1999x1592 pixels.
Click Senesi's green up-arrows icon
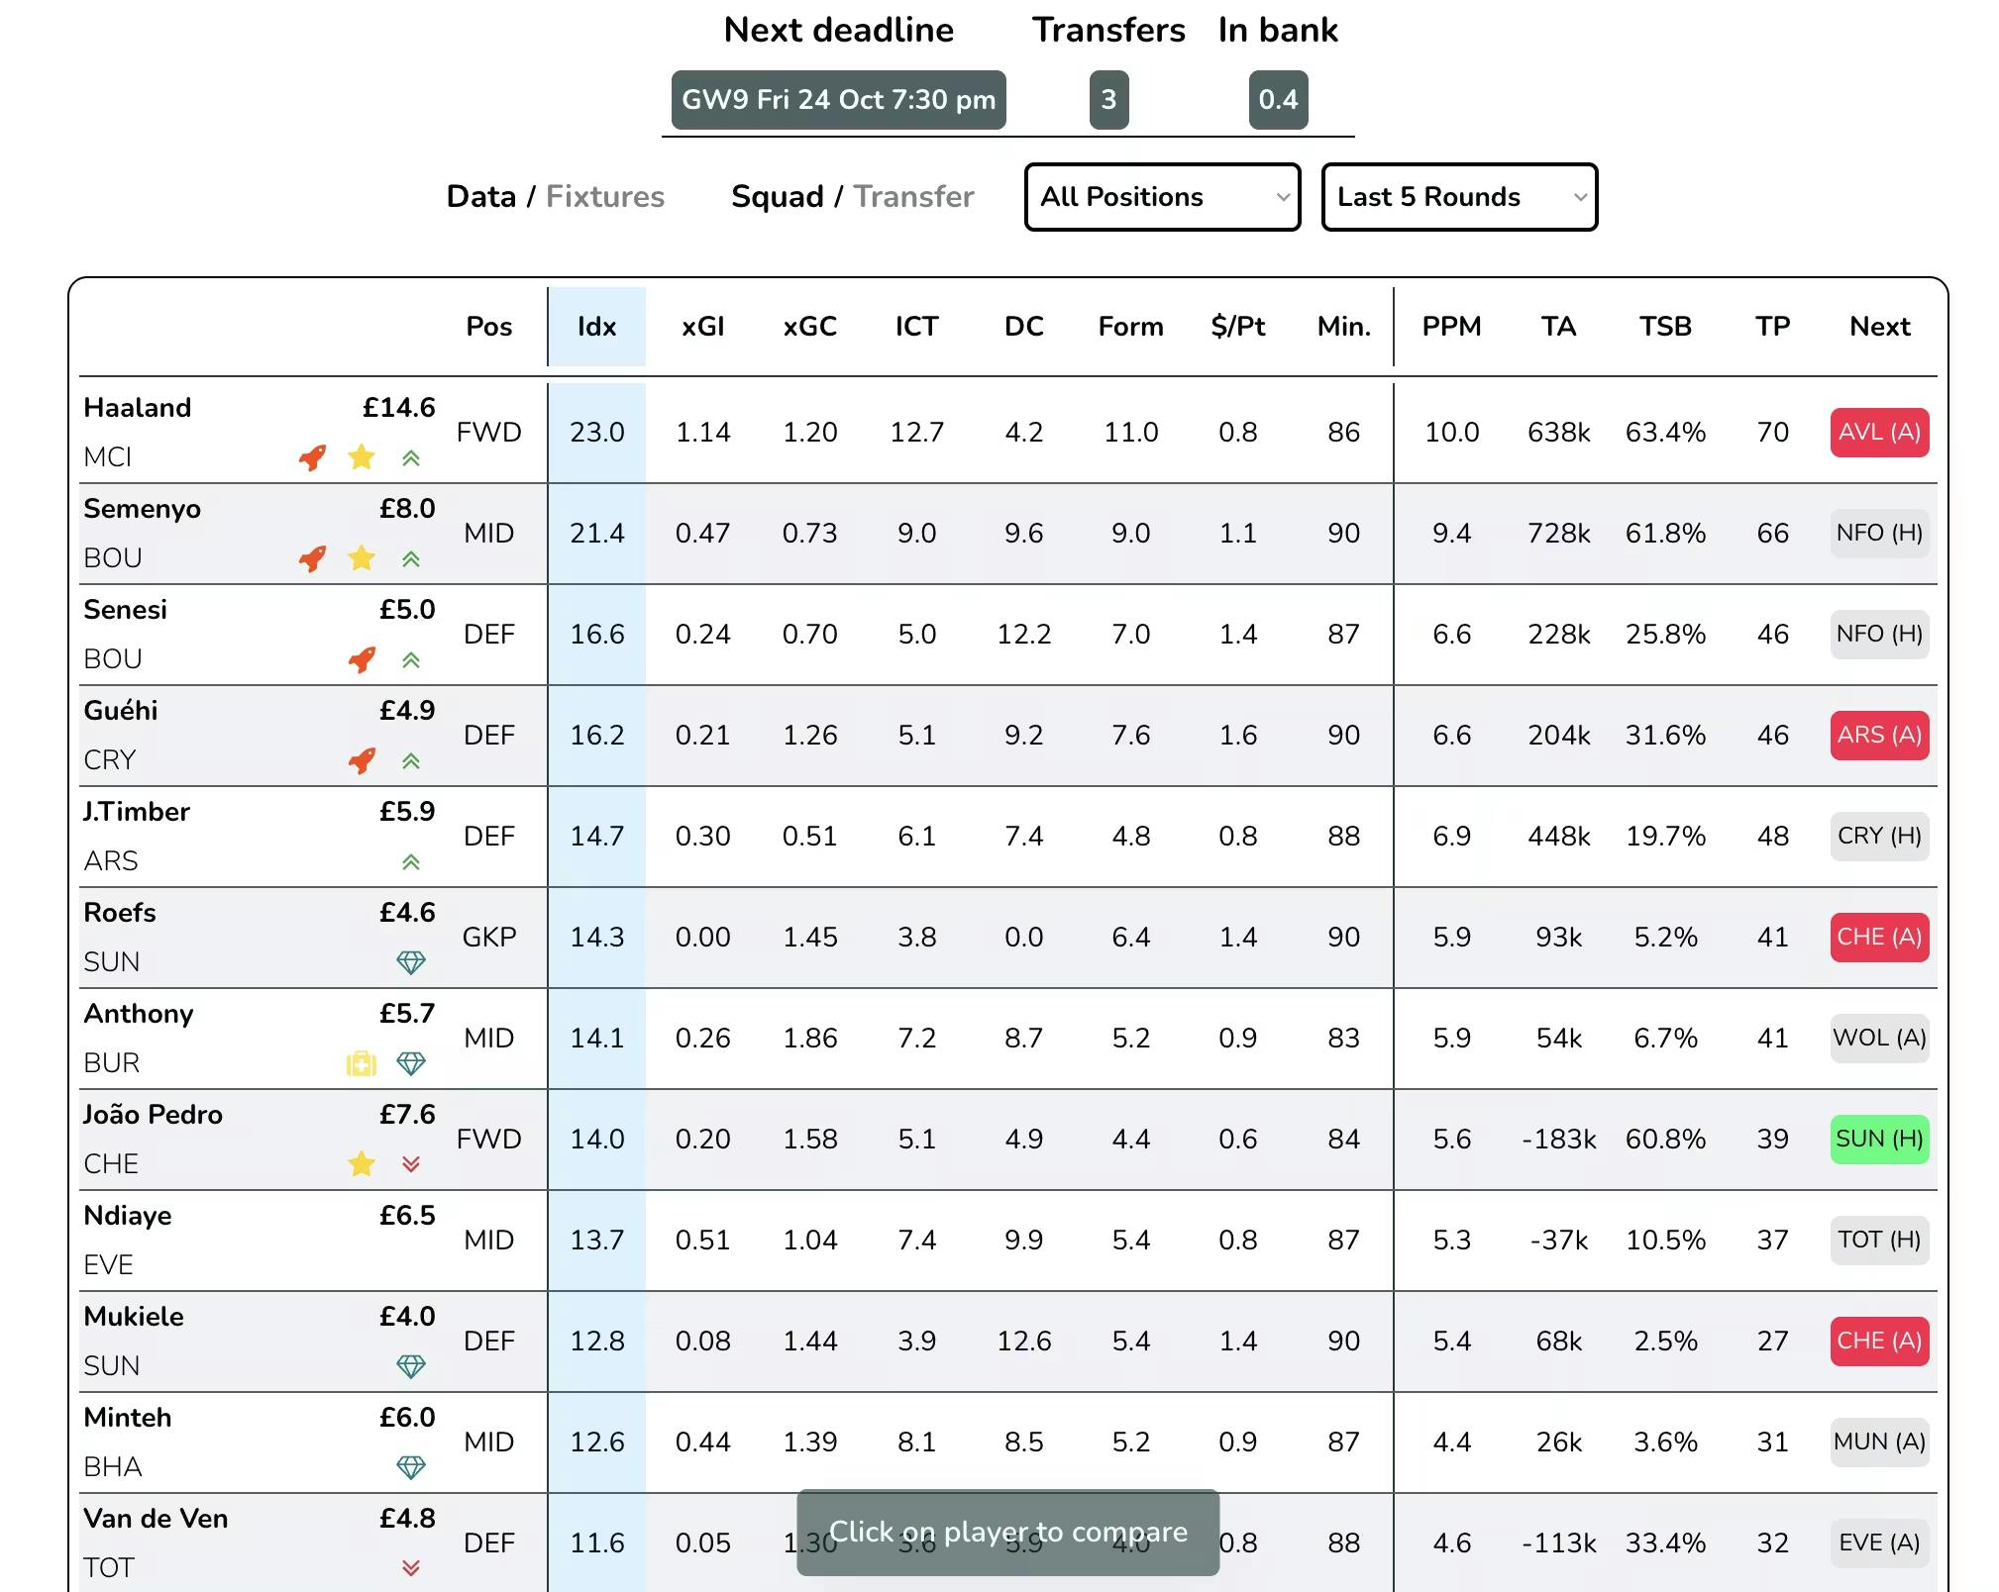[x=411, y=659]
